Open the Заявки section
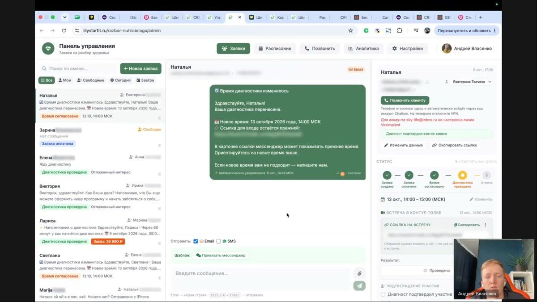Screen dimensions: 537x302 tap(233, 48)
